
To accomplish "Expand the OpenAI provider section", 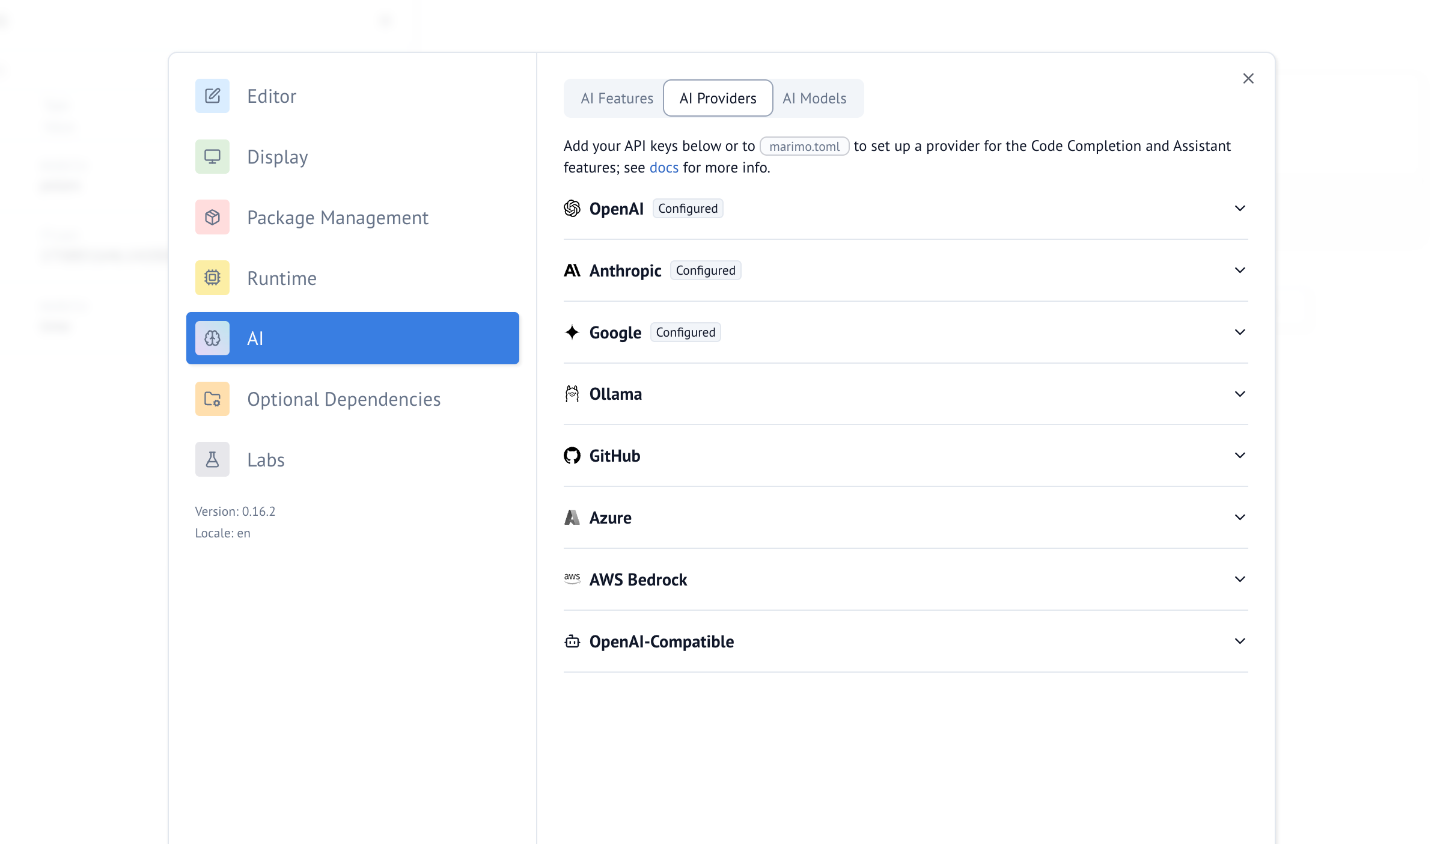I will [1239, 209].
